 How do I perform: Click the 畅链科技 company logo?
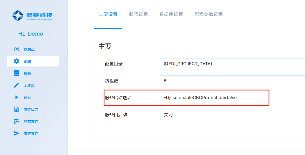coord(32,15)
